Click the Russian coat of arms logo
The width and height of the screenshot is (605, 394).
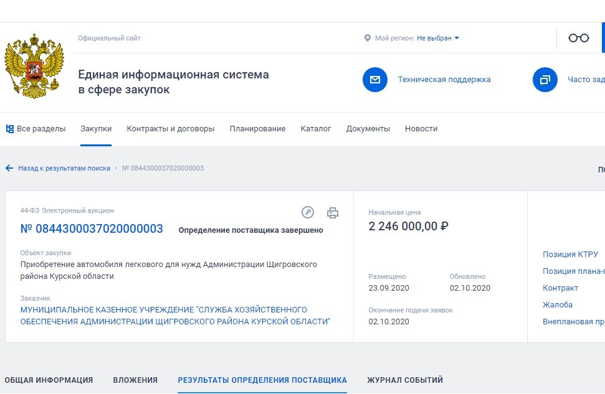click(x=34, y=65)
